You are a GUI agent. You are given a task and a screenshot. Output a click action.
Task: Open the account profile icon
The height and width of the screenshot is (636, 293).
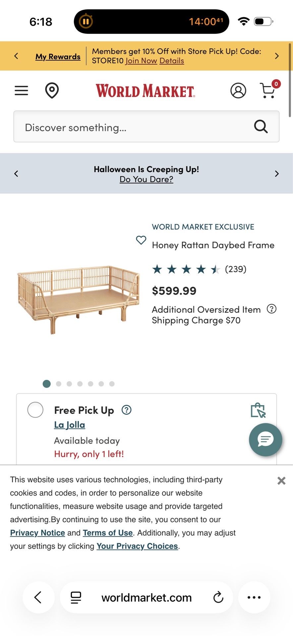pos(238,90)
